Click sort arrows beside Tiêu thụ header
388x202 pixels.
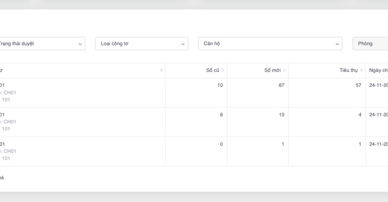pyautogui.click(x=361, y=71)
